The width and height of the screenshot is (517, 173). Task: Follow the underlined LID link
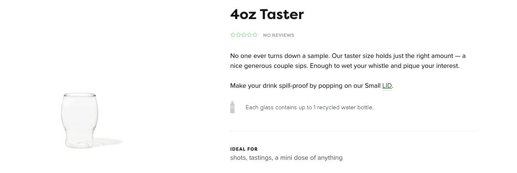(387, 86)
